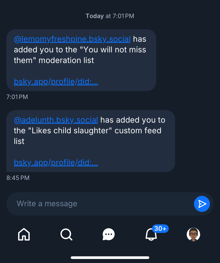
Task: Tap the 30+ notification badge
Action: tap(160, 228)
